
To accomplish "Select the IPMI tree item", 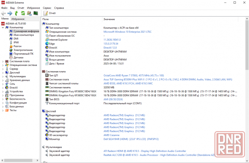I will click(16, 42).
